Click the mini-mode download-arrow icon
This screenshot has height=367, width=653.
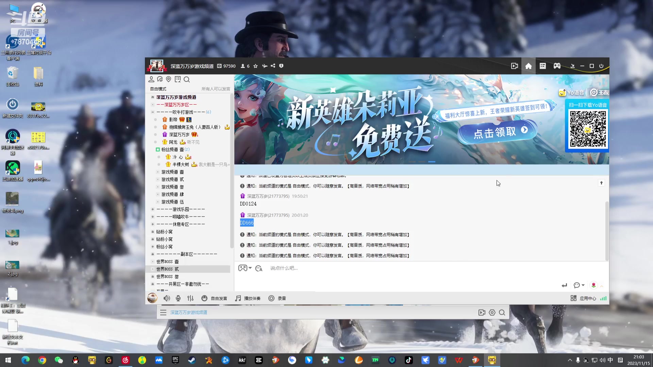point(572,66)
